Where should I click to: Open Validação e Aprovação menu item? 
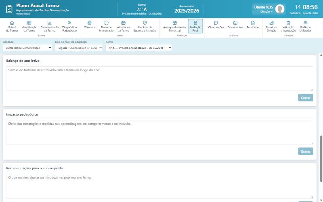tap(288, 26)
